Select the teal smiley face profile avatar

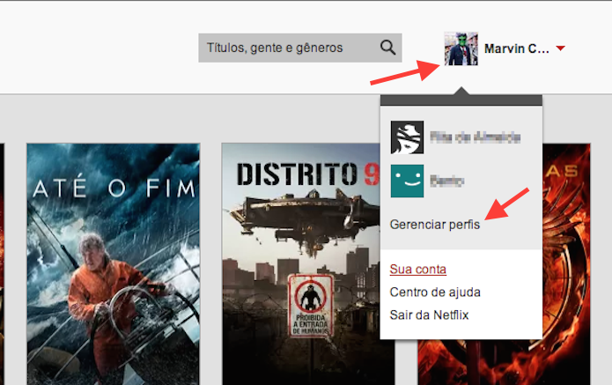[x=407, y=181]
